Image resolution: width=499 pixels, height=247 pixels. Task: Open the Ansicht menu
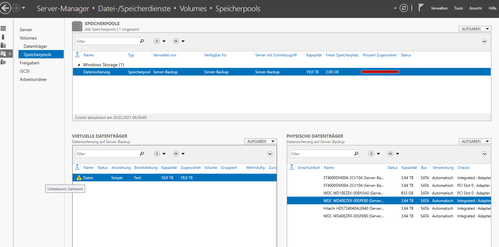coord(475,8)
